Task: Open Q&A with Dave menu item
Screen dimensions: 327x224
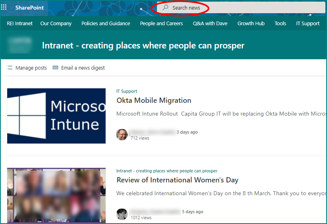Action: tap(210, 24)
